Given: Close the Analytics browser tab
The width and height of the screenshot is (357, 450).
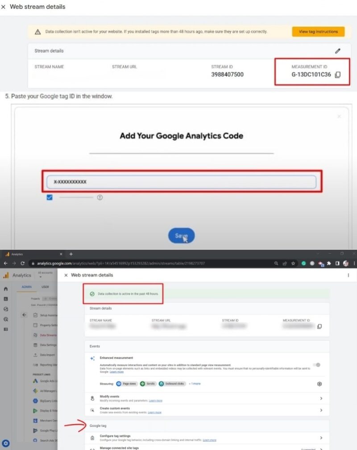Looking at the screenshot, I should point(61,254).
